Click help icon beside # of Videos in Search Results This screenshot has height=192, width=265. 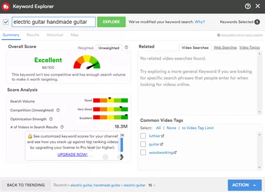pos(62,127)
